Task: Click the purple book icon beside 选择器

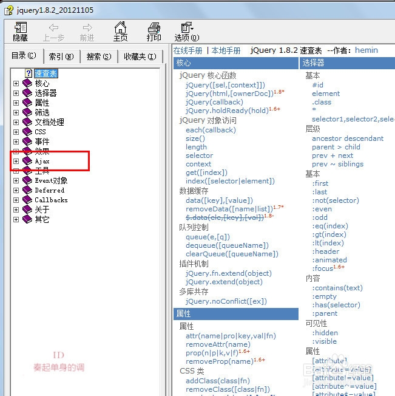Action: pyautogui.click(x=27, y=93)
